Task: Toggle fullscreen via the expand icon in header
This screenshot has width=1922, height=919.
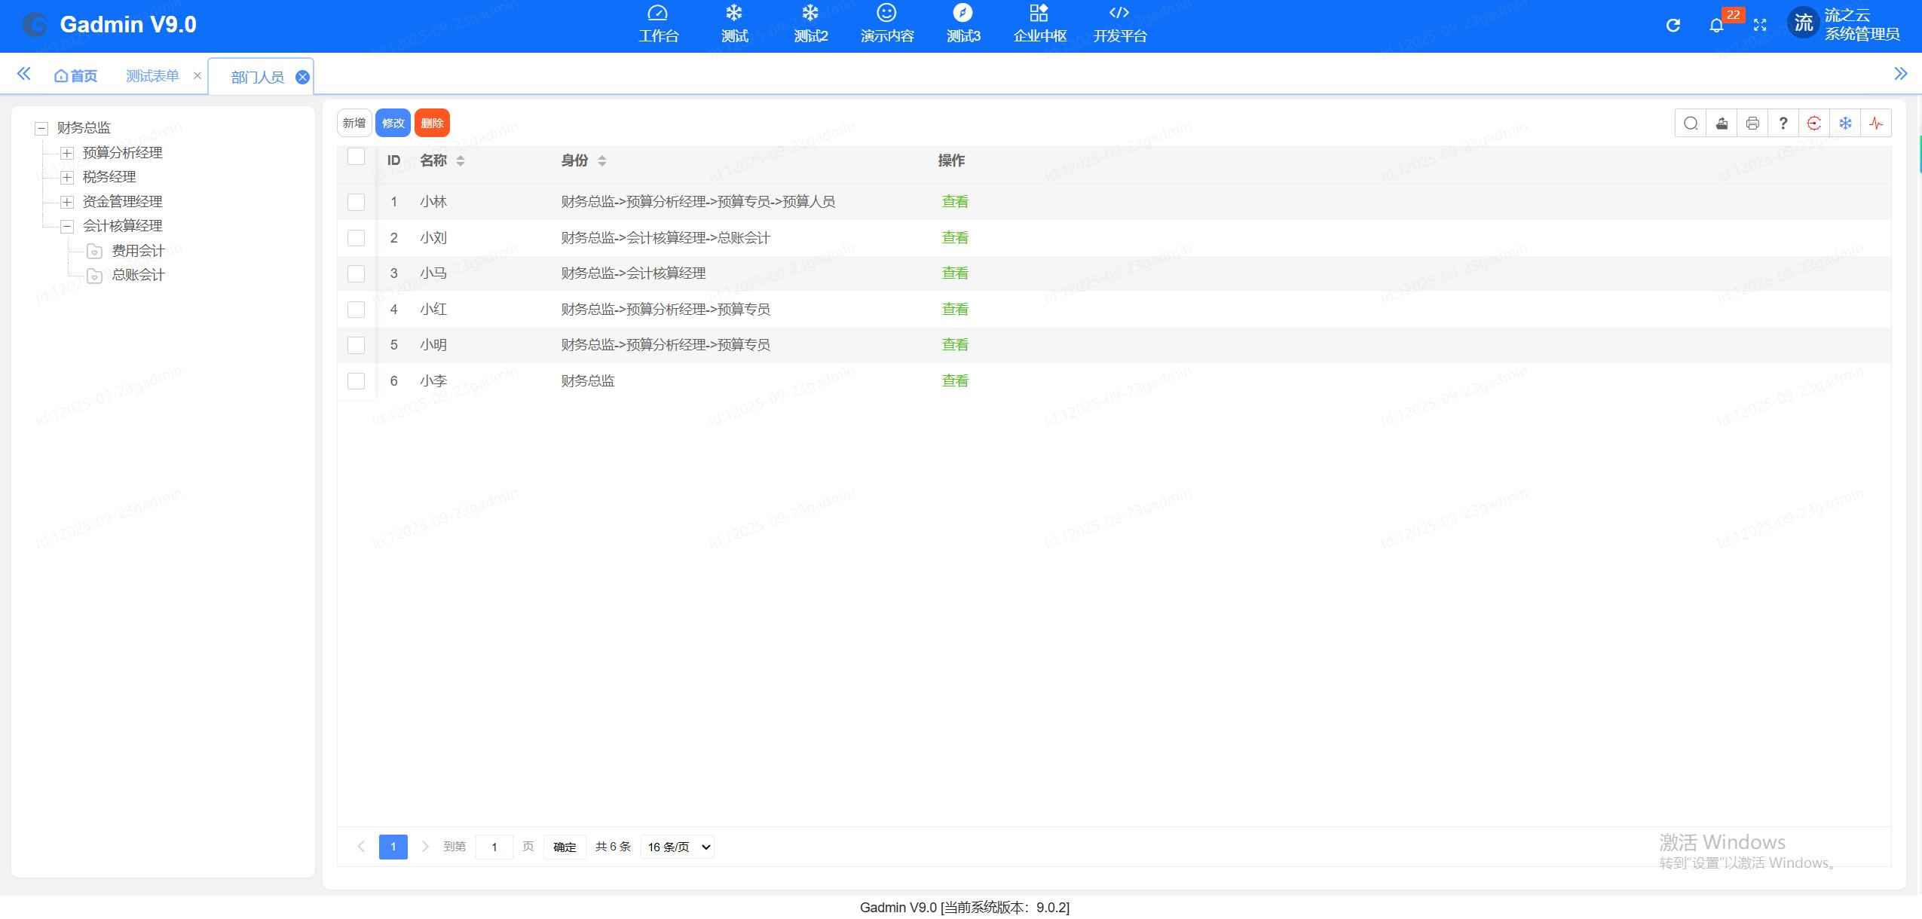Action: tap(1761, 25)
